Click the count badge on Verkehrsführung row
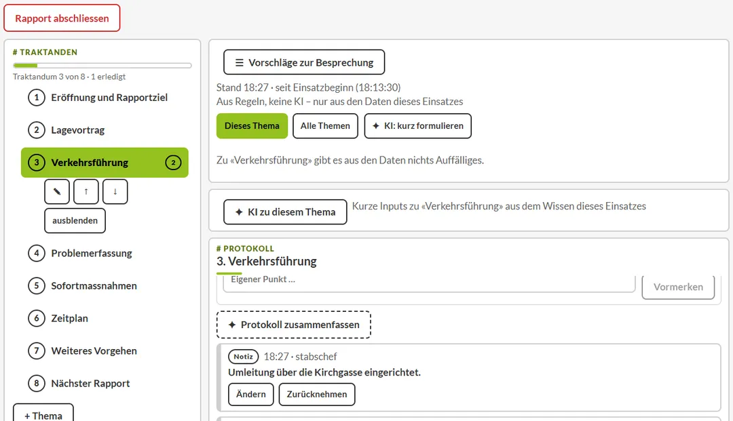 click(x=174, y=163)
